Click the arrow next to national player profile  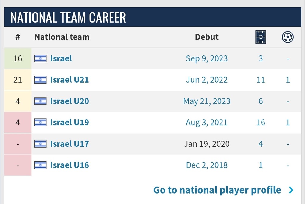coord(291,190)
